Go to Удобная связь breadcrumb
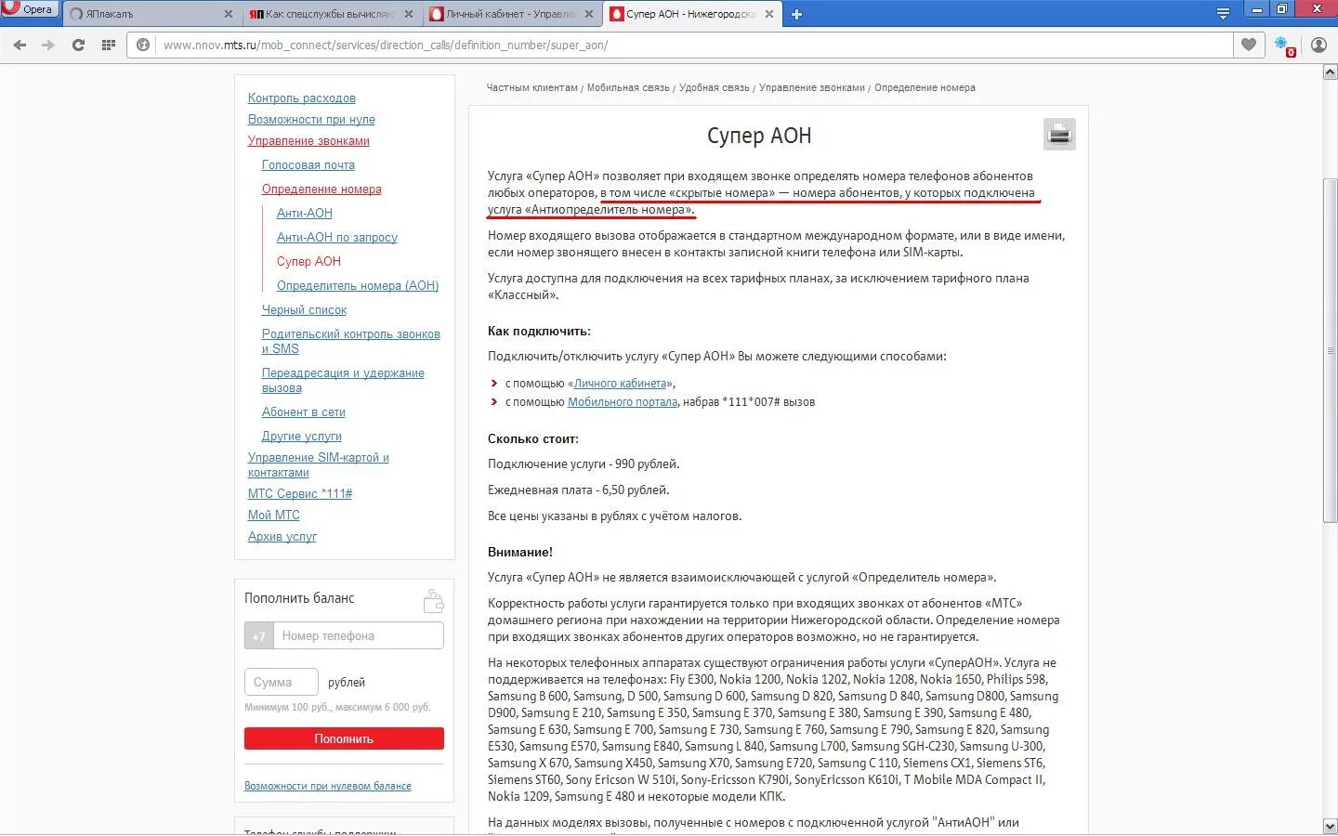 point(714,87)
